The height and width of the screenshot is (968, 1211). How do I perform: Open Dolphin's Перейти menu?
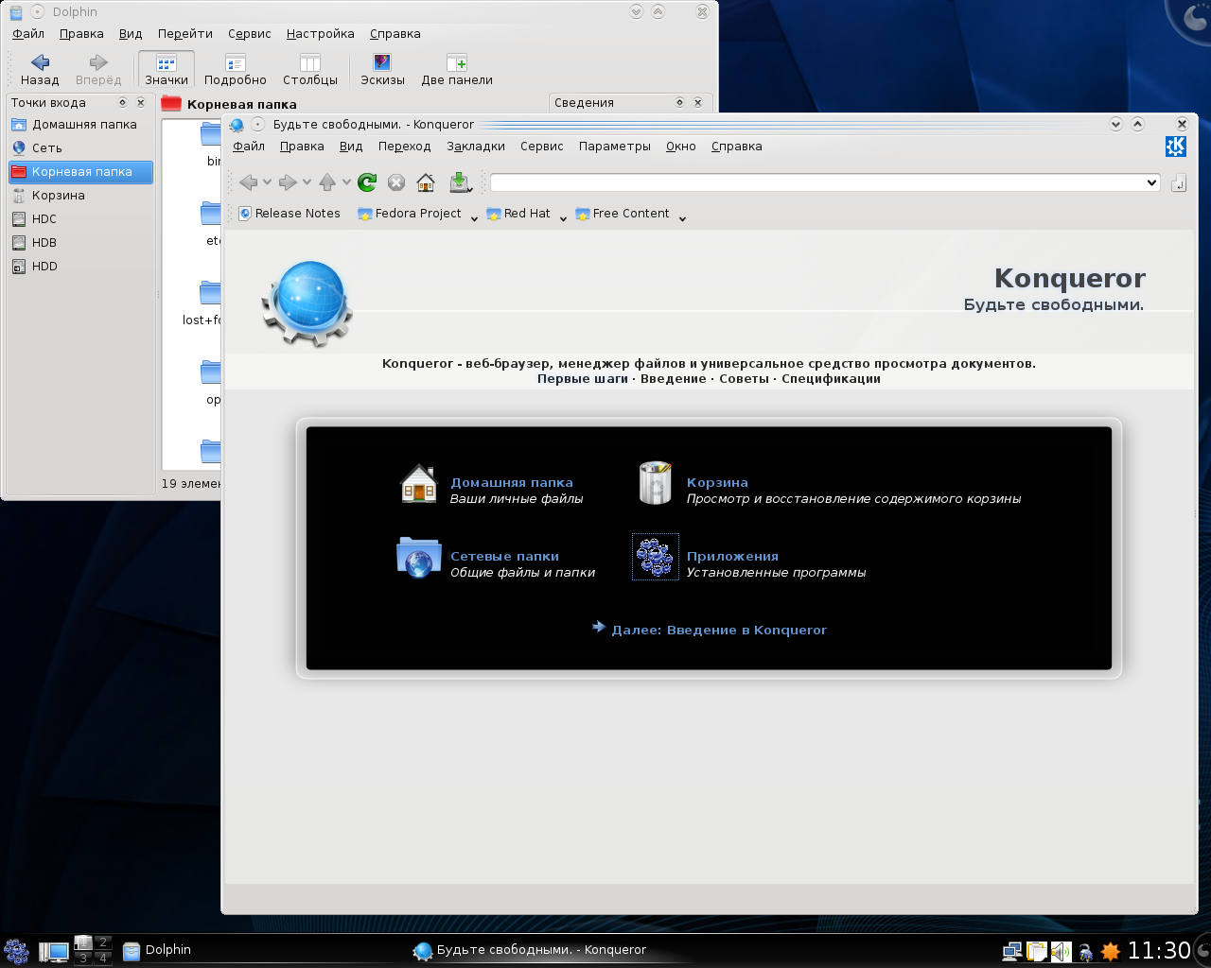185,34
